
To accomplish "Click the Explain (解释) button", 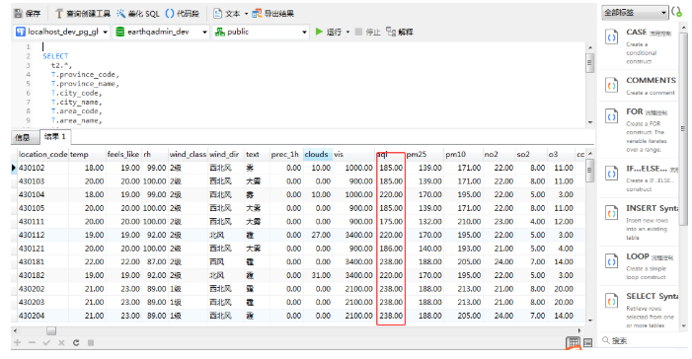I will click(400, 32).
